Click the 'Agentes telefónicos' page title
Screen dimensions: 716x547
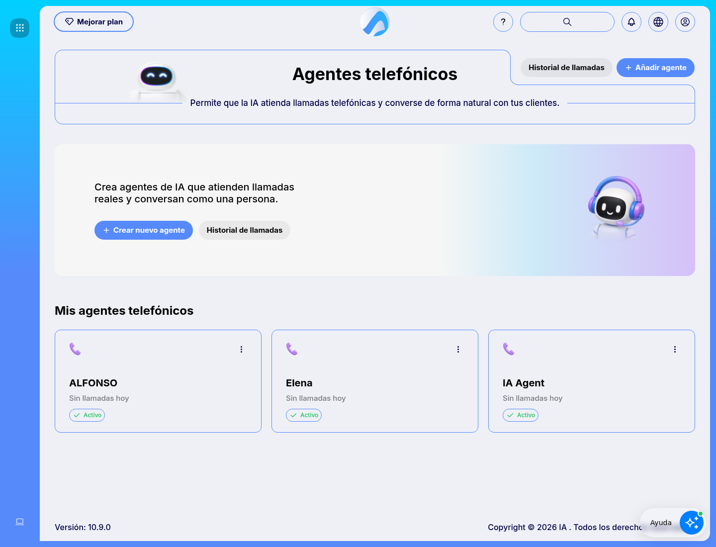[375, 74]
